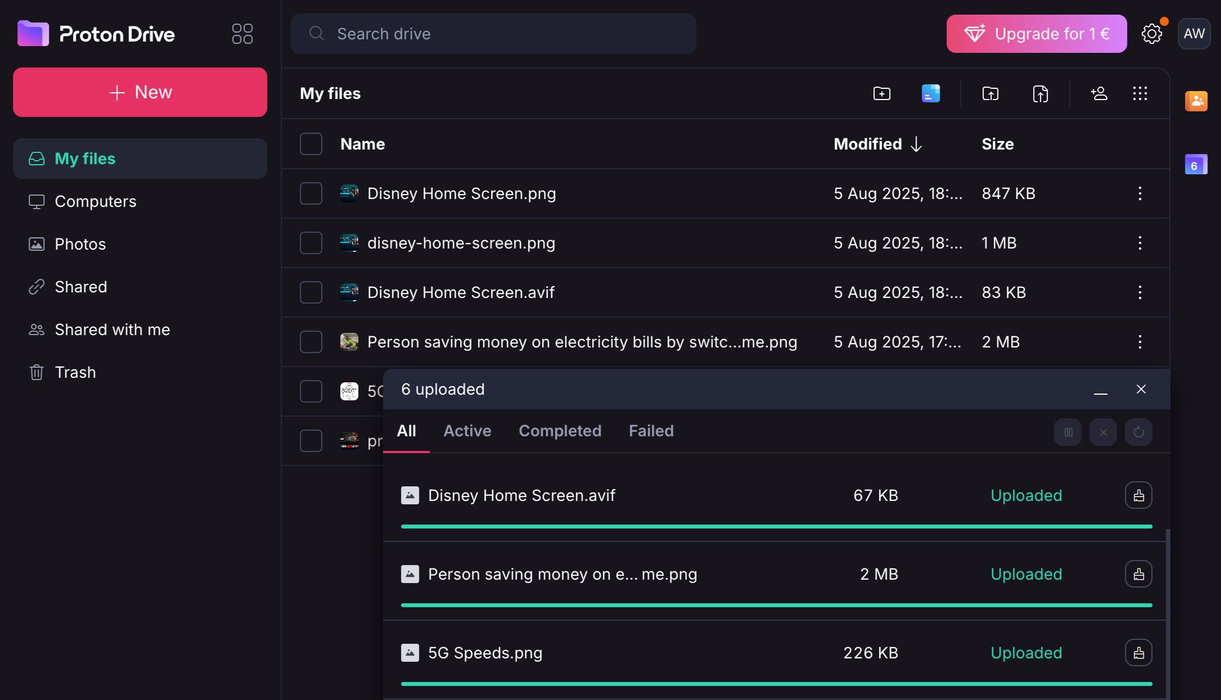Open the Failed transfers tab
This screenshot has height=700, width=1221.
tap(651, 431)
